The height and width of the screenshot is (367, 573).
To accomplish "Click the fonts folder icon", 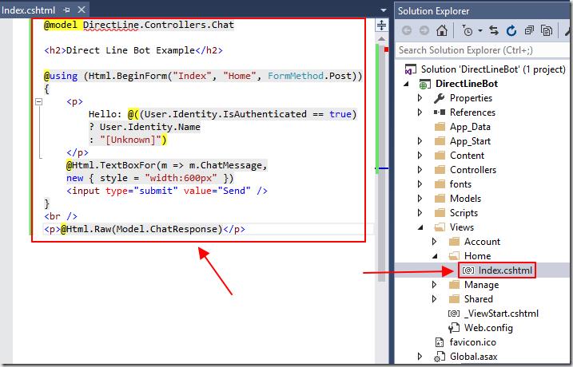I will (440, 184).
